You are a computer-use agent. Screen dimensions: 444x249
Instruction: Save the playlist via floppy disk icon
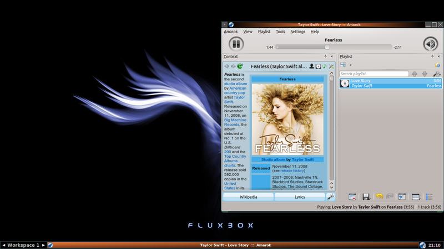(366, 197)
